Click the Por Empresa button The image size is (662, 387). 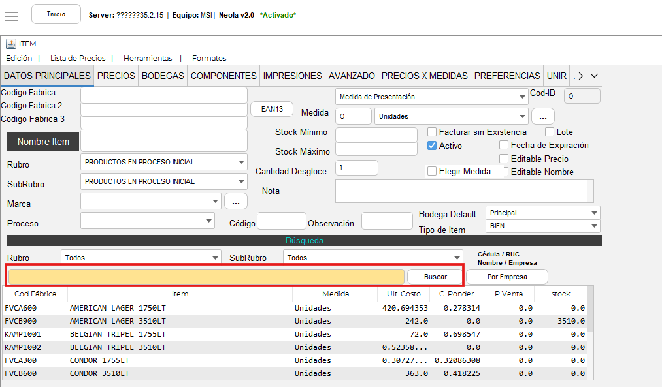[507, 277]
